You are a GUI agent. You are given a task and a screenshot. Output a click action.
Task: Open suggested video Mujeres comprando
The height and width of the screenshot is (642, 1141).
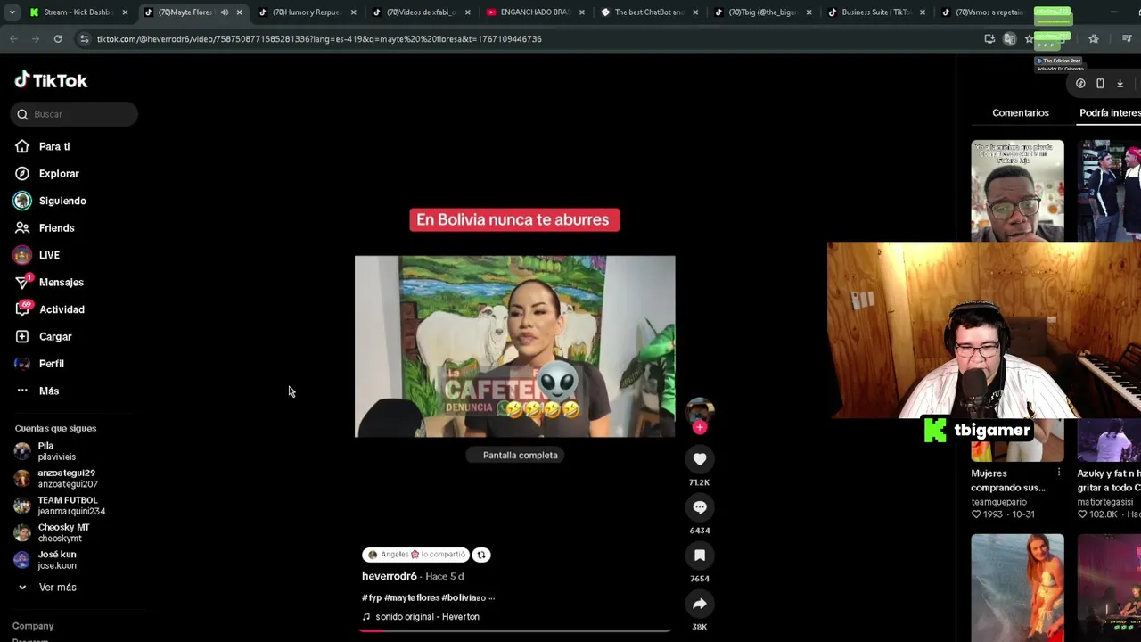pyautogui.click(x=1008, y=480)
